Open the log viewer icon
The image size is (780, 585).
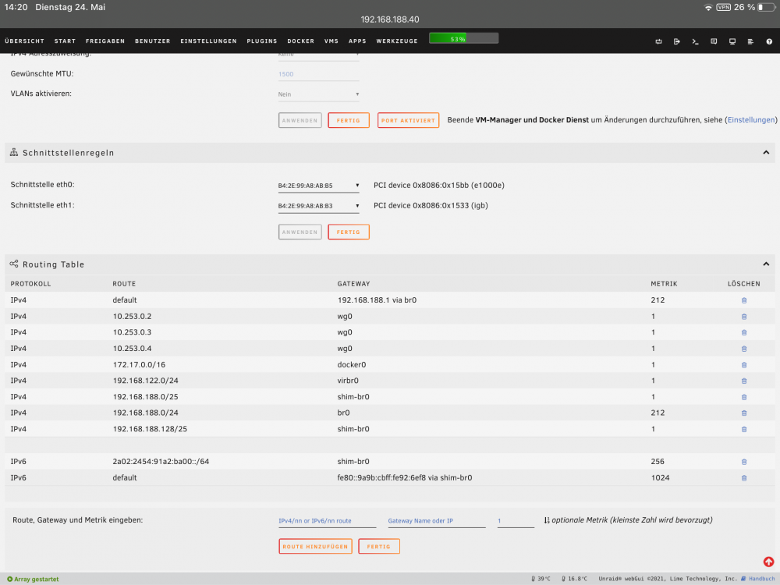pos(750,42)
